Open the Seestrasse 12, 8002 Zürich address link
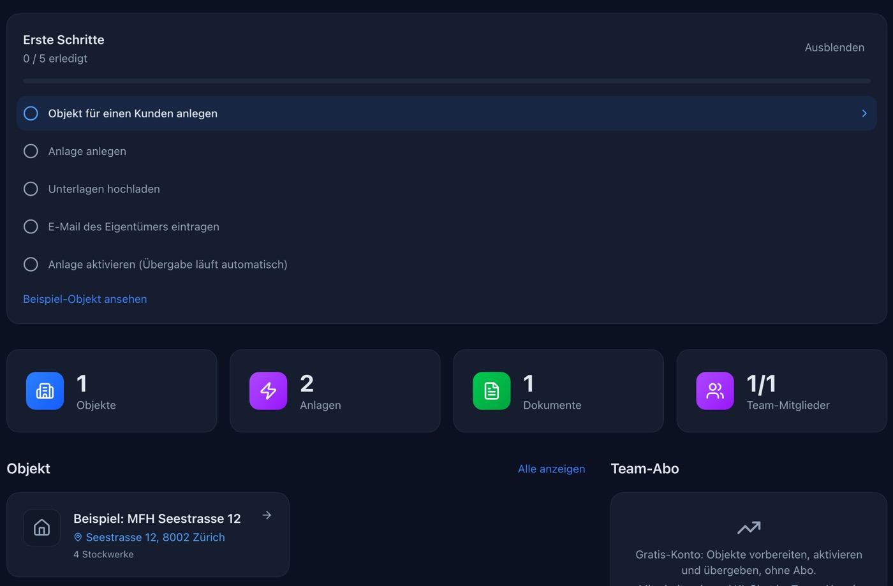Image resolution: width=893 pixels, height=586 pixels. pyautogui.click(x=155, y=538)
